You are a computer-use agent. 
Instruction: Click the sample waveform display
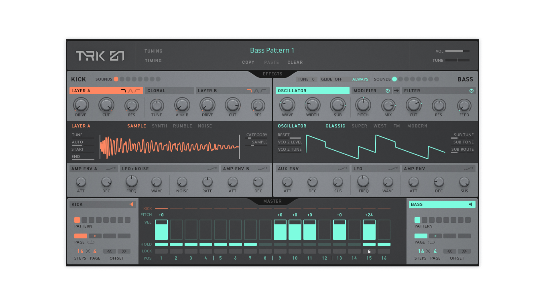coord(169,146)
